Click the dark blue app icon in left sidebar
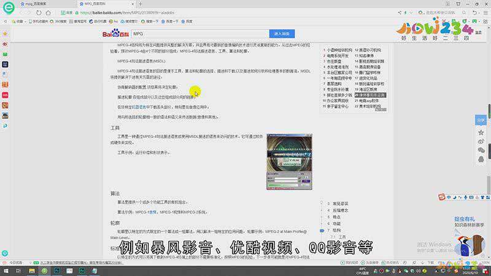The image size is (491, 276). [x=5, y=64]
